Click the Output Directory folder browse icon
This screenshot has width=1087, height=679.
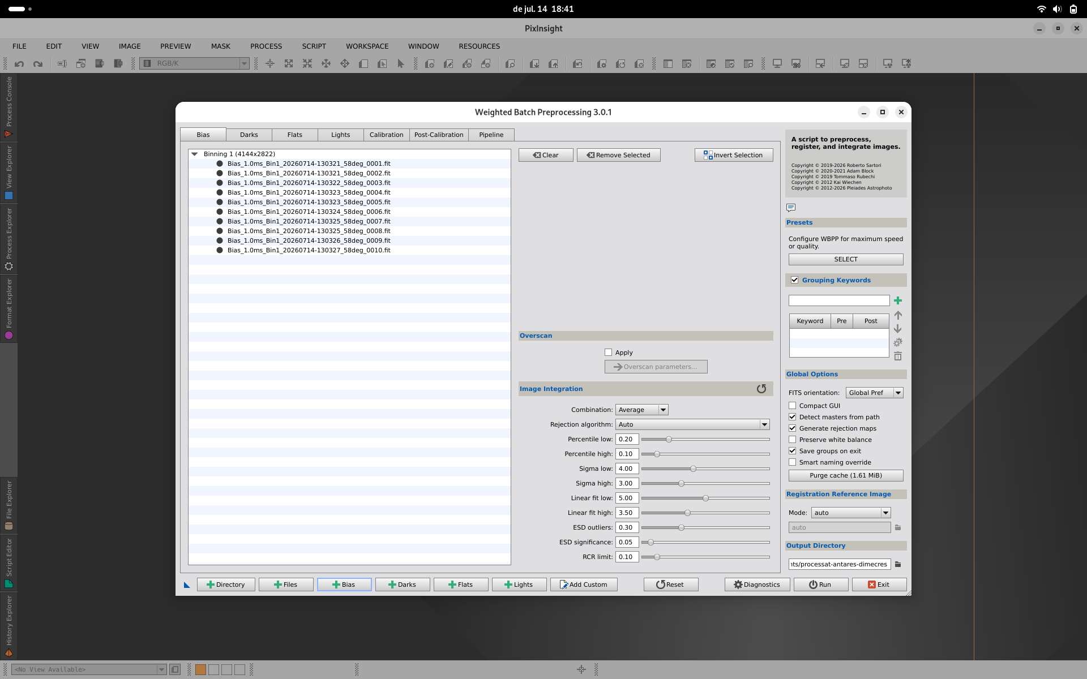pyautogui.click(x=898, y=564)
